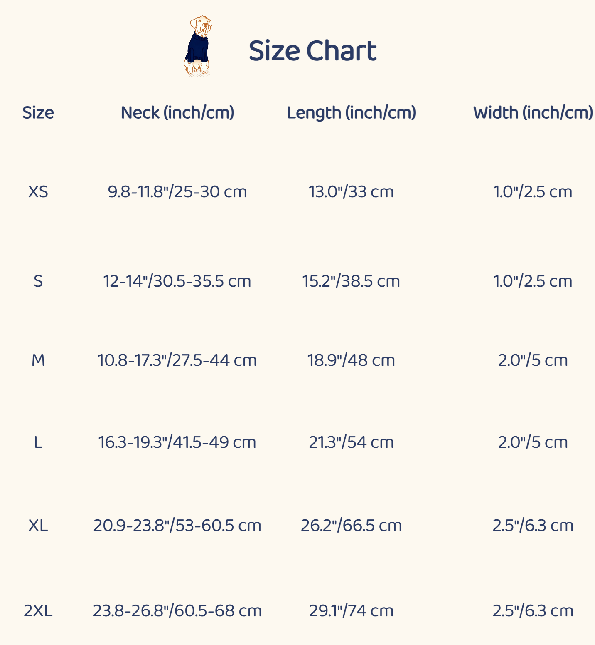595x645 pixels.
Task: Select the XS size row label
Action: [38, 192]
